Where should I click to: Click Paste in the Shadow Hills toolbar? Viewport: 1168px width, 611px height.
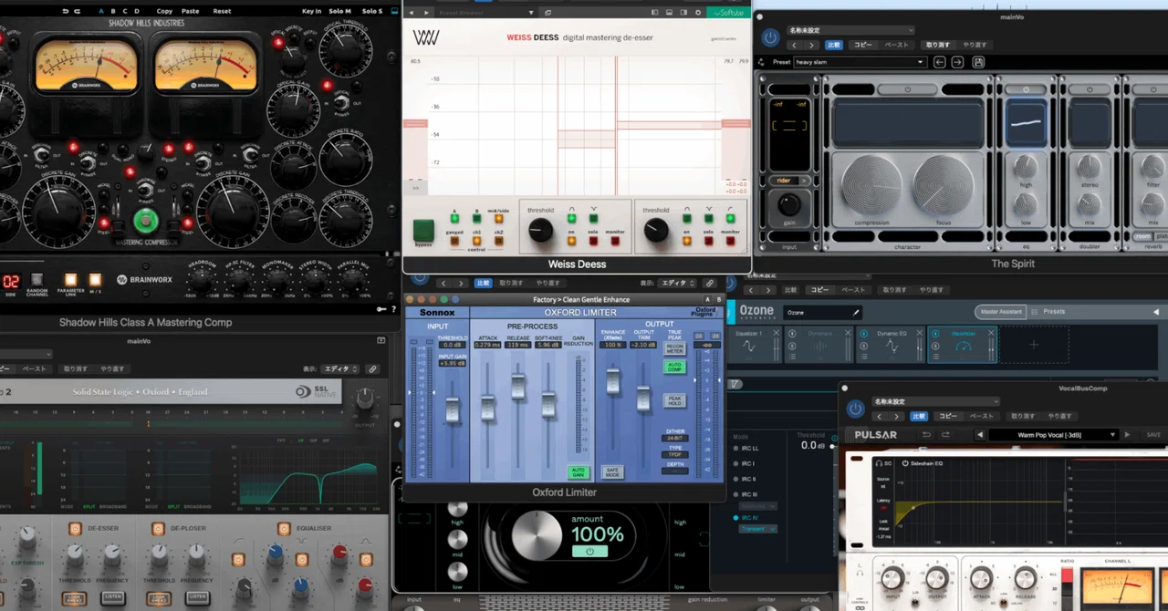tap(191, 12)
